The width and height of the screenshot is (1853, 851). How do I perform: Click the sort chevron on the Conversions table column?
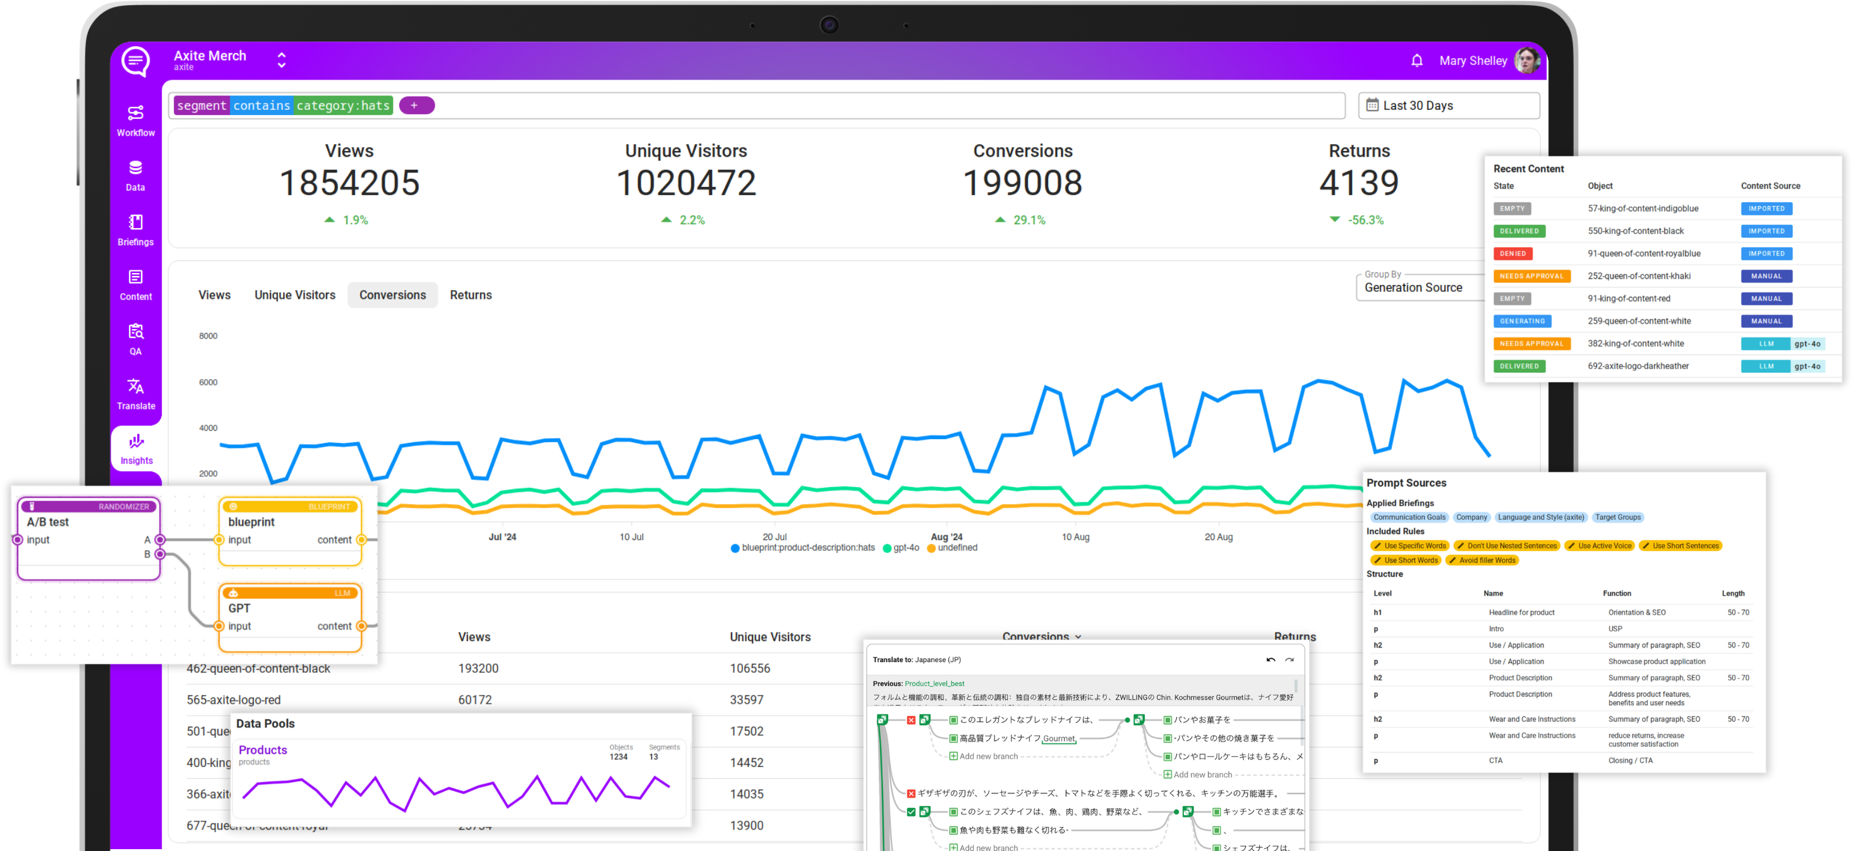[1078, 637]
